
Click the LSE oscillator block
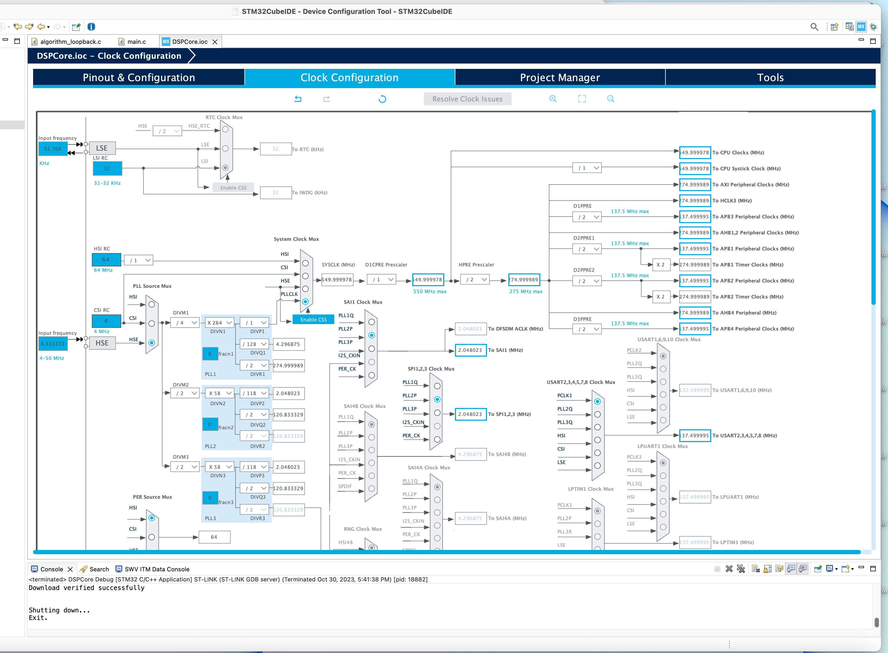point(102,148)
